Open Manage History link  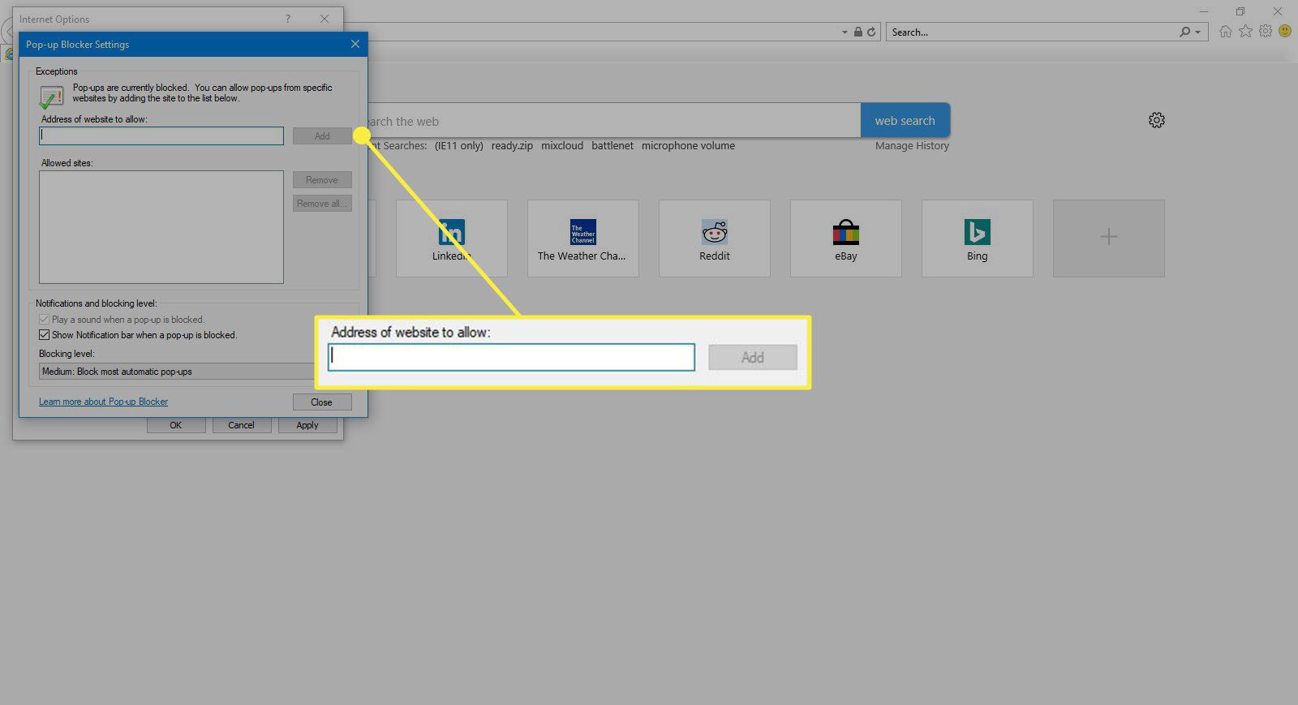(912, 146)
